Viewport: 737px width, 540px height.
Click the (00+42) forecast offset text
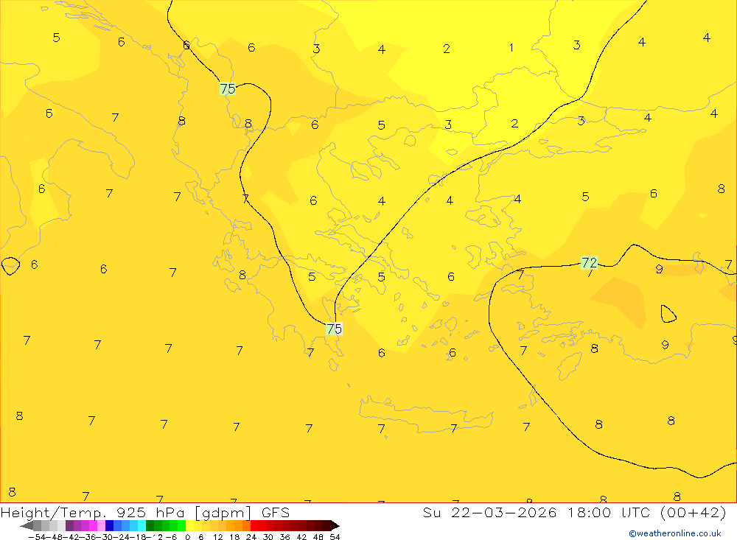click(x=693, y=512)
